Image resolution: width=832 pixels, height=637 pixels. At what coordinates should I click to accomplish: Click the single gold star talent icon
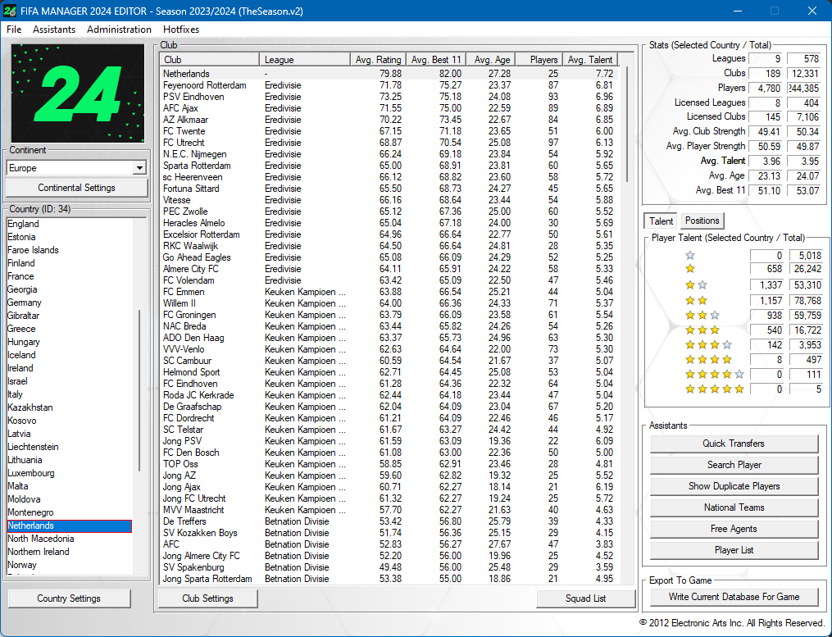690,269
